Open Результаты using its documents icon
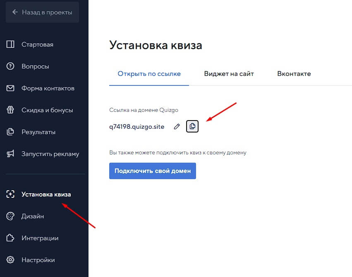 point(11,132)
